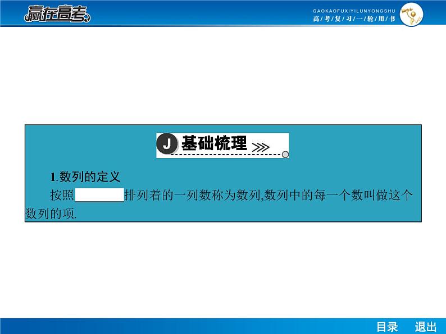This screenshot has width=446, height=334.
Task: Click the 退出 button
Action: pyautogui.click(x=426, y=327)
